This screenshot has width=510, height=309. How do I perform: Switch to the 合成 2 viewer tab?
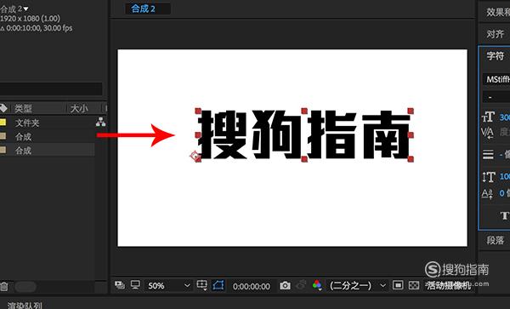[147, 9]
